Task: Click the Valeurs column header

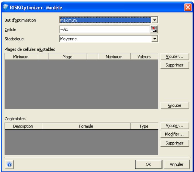Action: (144, 57)
